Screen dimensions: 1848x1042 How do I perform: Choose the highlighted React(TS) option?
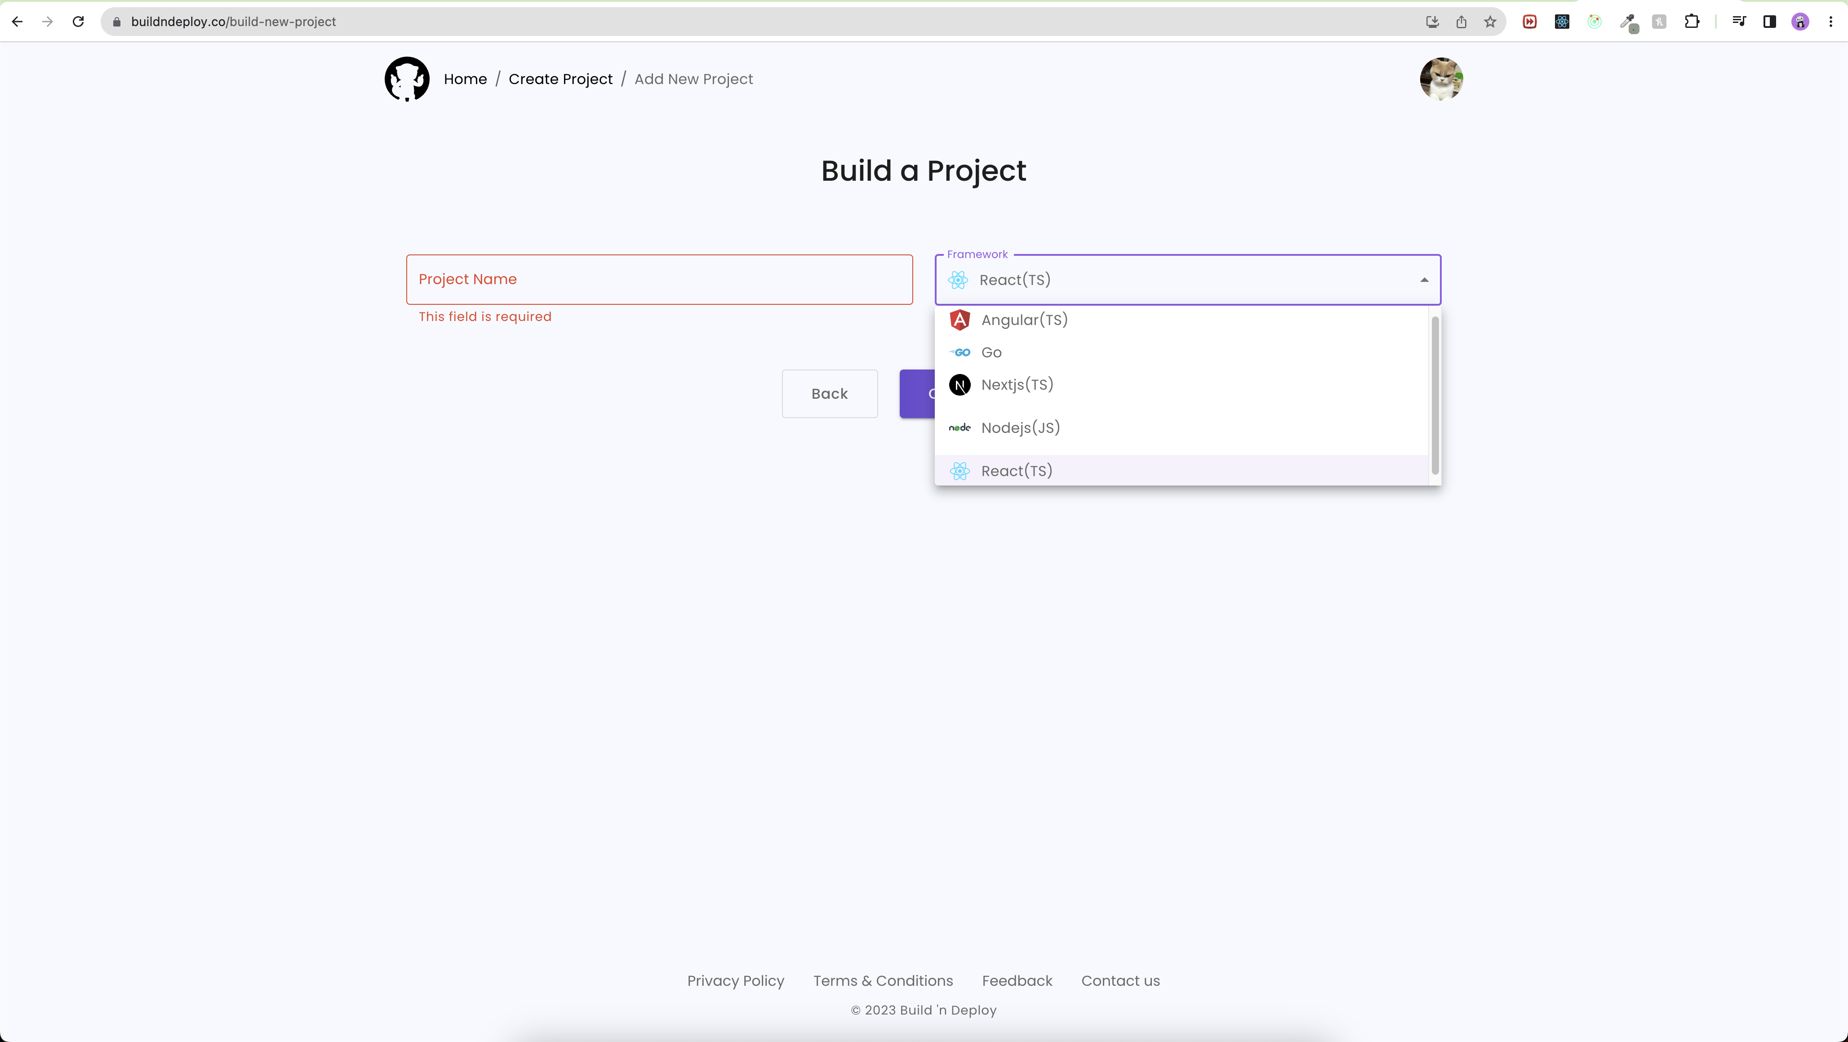pyautogui.click(x=1017, y=471)
